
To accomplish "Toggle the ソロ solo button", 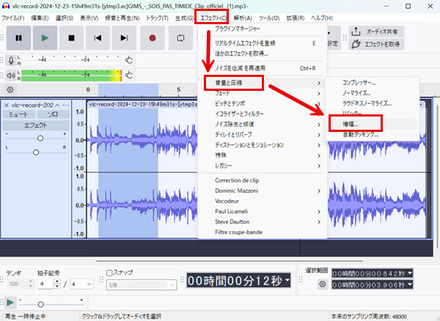I will pos(53,114).
